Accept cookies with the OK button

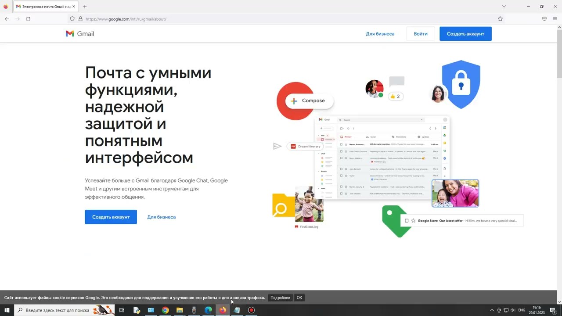tap(299, 298)
